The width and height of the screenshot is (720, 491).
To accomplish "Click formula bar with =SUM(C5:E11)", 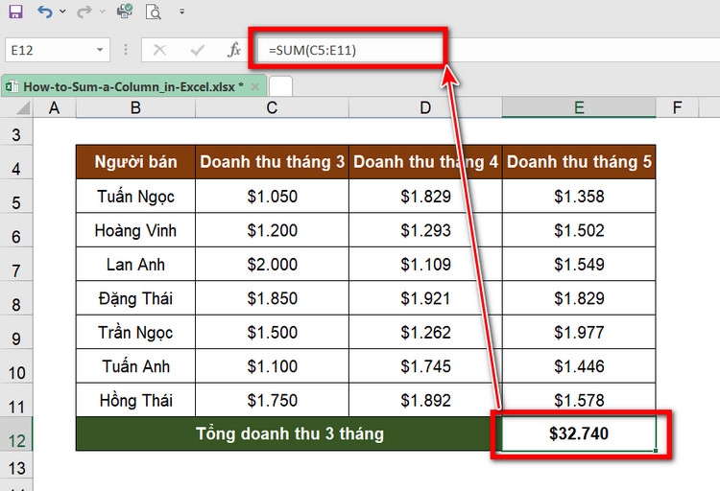I will pyautogui.click(x=487, y=50).
